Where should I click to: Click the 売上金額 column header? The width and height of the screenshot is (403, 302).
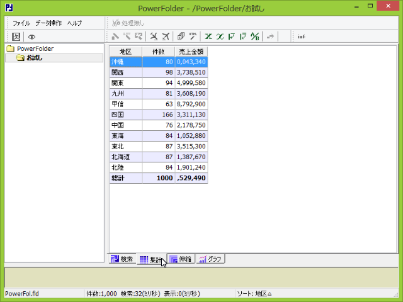tap(191, 52)
